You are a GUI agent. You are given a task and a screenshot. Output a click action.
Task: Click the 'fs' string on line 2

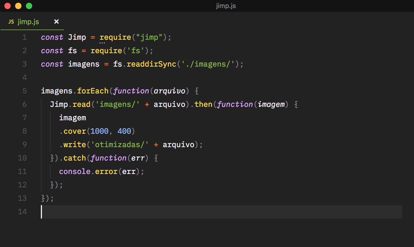[x=135, y=51]
